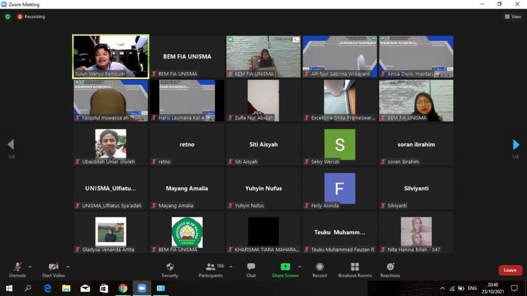This screenshot has height=296, width=527.
Task: Launch Microsoft Edge from taskbar
Action: [x=47, y=288]
